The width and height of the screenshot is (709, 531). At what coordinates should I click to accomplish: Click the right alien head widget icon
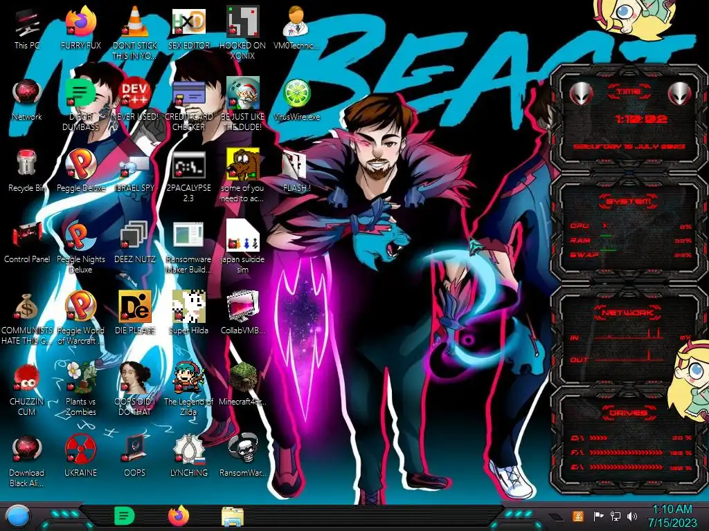click(679, 93)
